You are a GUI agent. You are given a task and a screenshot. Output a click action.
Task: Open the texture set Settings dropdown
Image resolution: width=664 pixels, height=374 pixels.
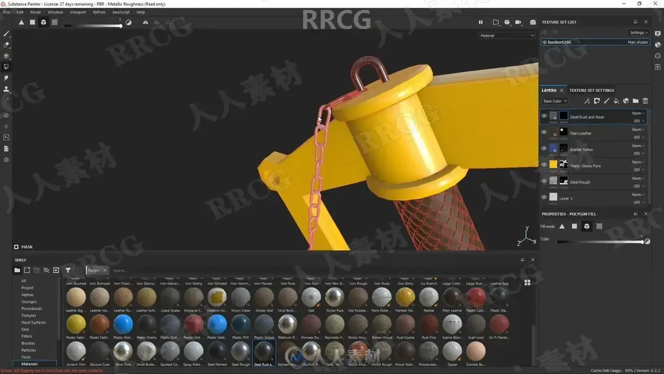coord(638,33)
